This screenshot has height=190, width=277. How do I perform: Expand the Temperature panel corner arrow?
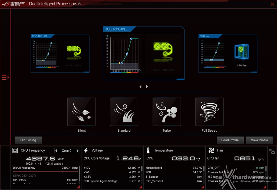click(x=203, y=187)
